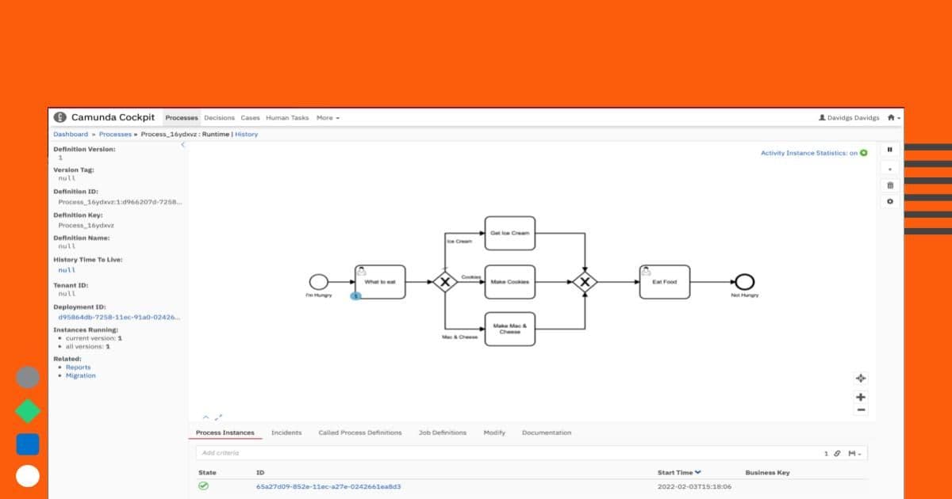952x499 pixels.
Task: Go to the Cases section
Action: [250, 117]
